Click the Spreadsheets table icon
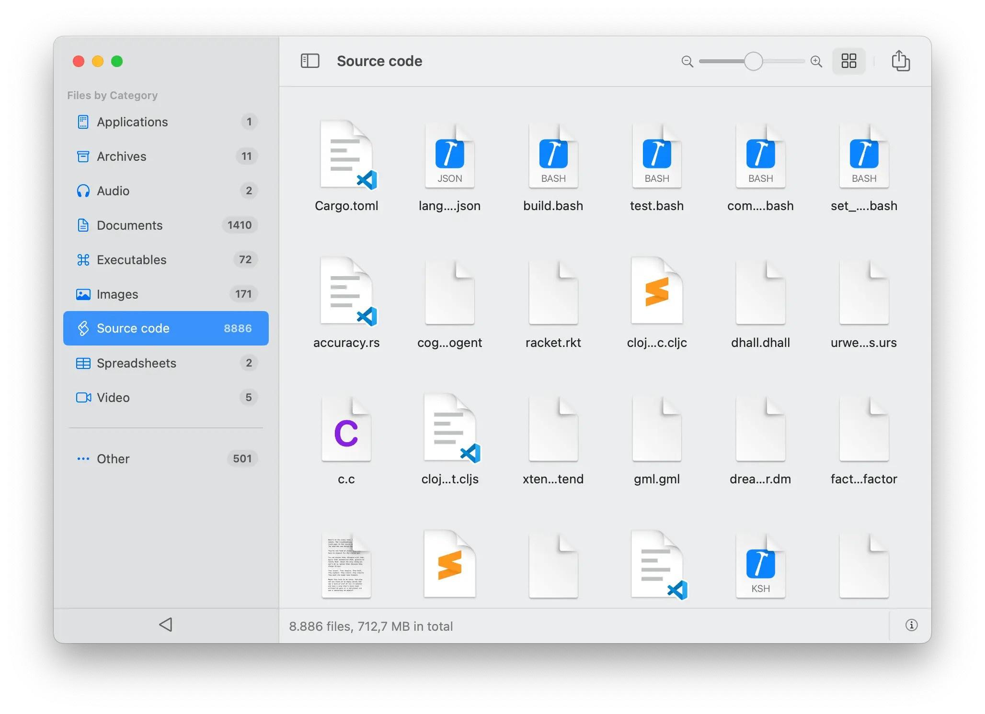Viewport: 985px width, 714px height. coord(84,363)
